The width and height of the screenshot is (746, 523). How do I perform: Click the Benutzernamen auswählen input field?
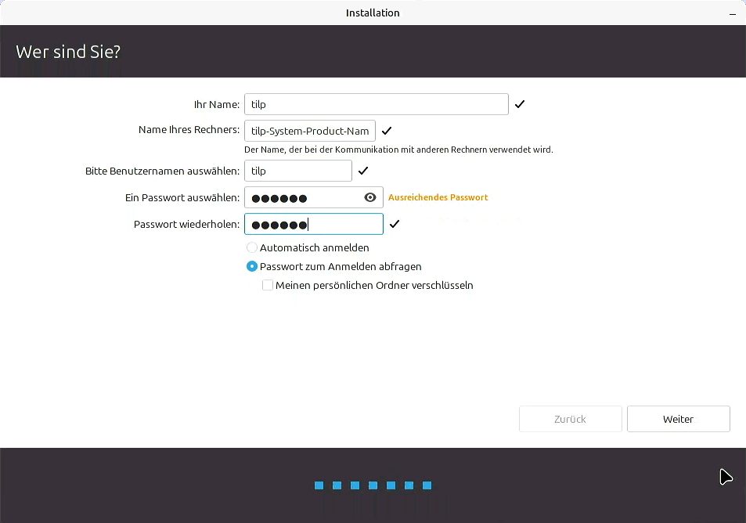297,171
